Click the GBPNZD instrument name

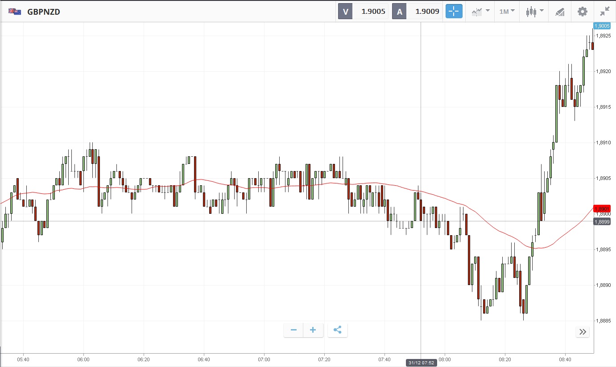point(44,12)
